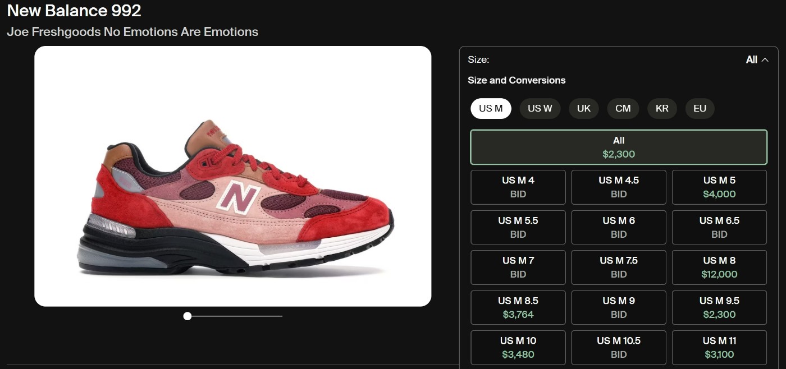The image size is (786, 369).
Task: Select US M 9.5 priced $2,300
Action: pos(719,307)
